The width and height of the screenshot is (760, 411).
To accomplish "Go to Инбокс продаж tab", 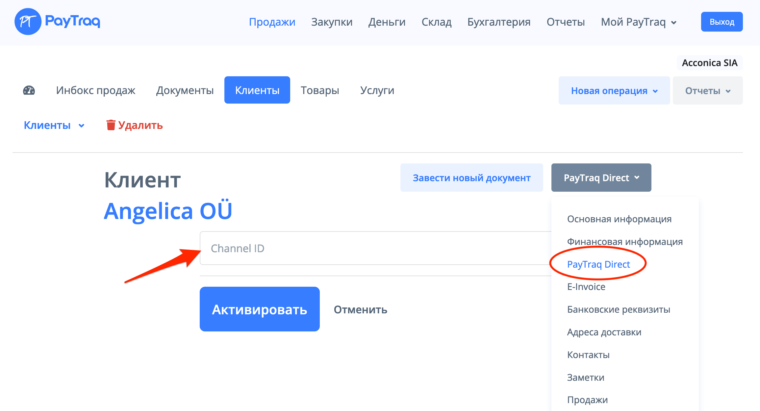I will click(x=96, y=90).
